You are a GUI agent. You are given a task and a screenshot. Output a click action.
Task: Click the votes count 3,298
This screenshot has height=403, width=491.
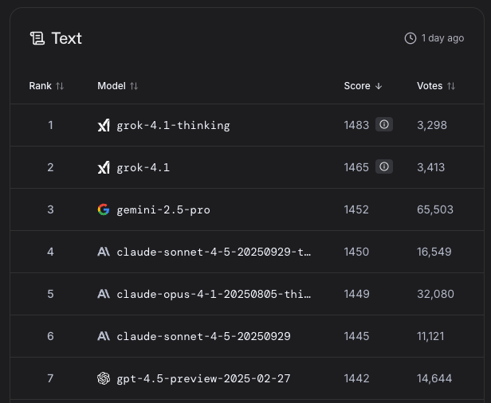432,125
